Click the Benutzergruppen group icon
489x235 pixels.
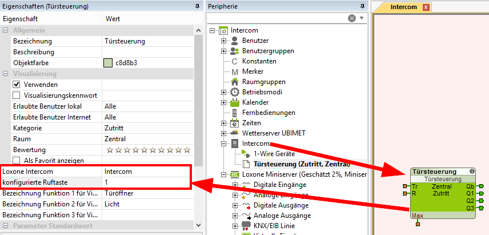point(235,51)
